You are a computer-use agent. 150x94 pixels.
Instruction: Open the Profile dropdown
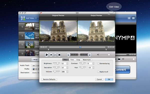tap(35, 69)
